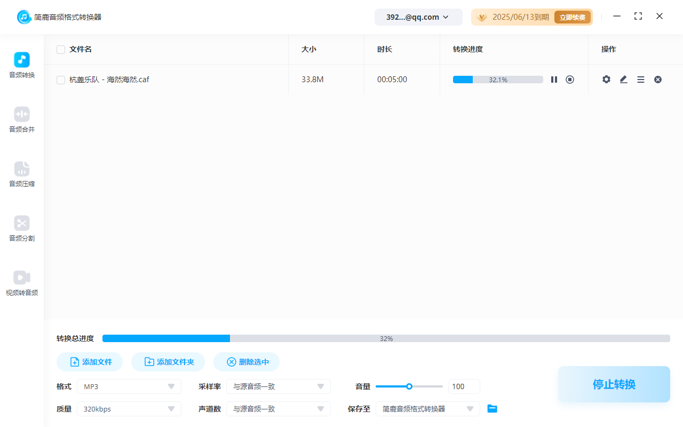The width and height of the screenshot is (683, 427).
Task: Open settings gear for the caf file
Action: click(606, 80)
